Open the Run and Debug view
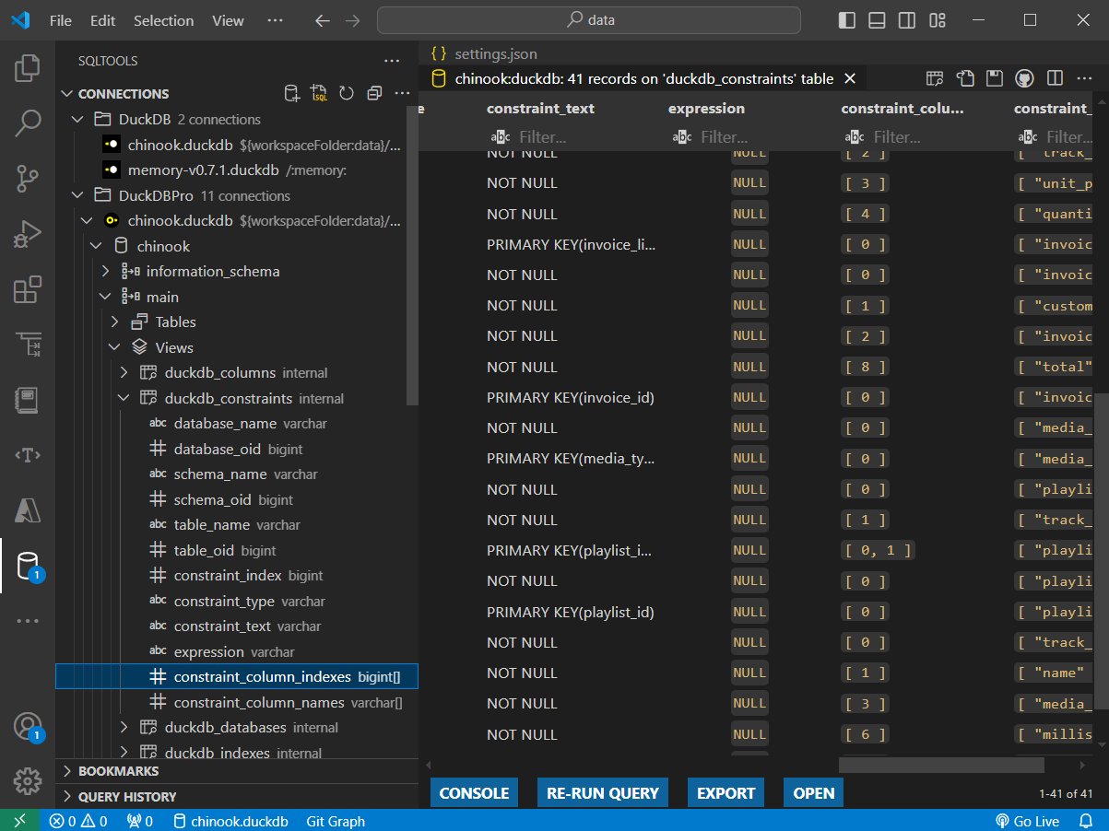The width and height of the screenshot is (1109, 831). (28, 234)
